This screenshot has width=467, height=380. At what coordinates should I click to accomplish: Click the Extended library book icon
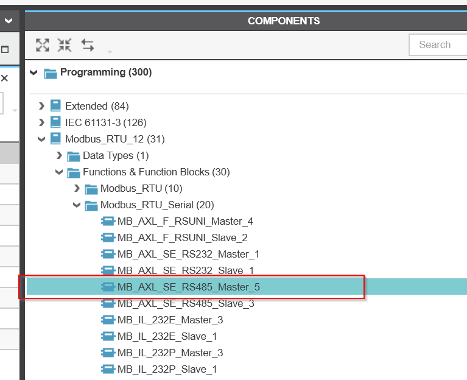(x=55, y=106)
